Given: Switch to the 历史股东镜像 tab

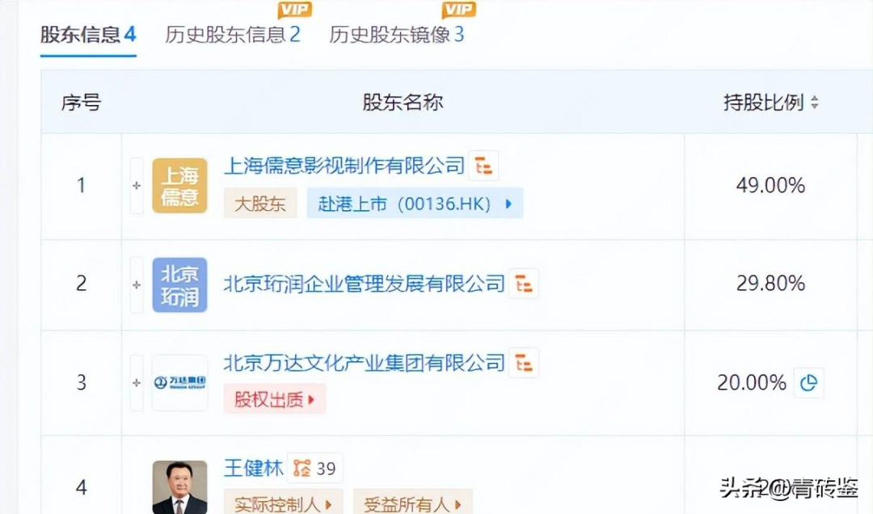Looking at the screenshot, I should tap(396, 35).
